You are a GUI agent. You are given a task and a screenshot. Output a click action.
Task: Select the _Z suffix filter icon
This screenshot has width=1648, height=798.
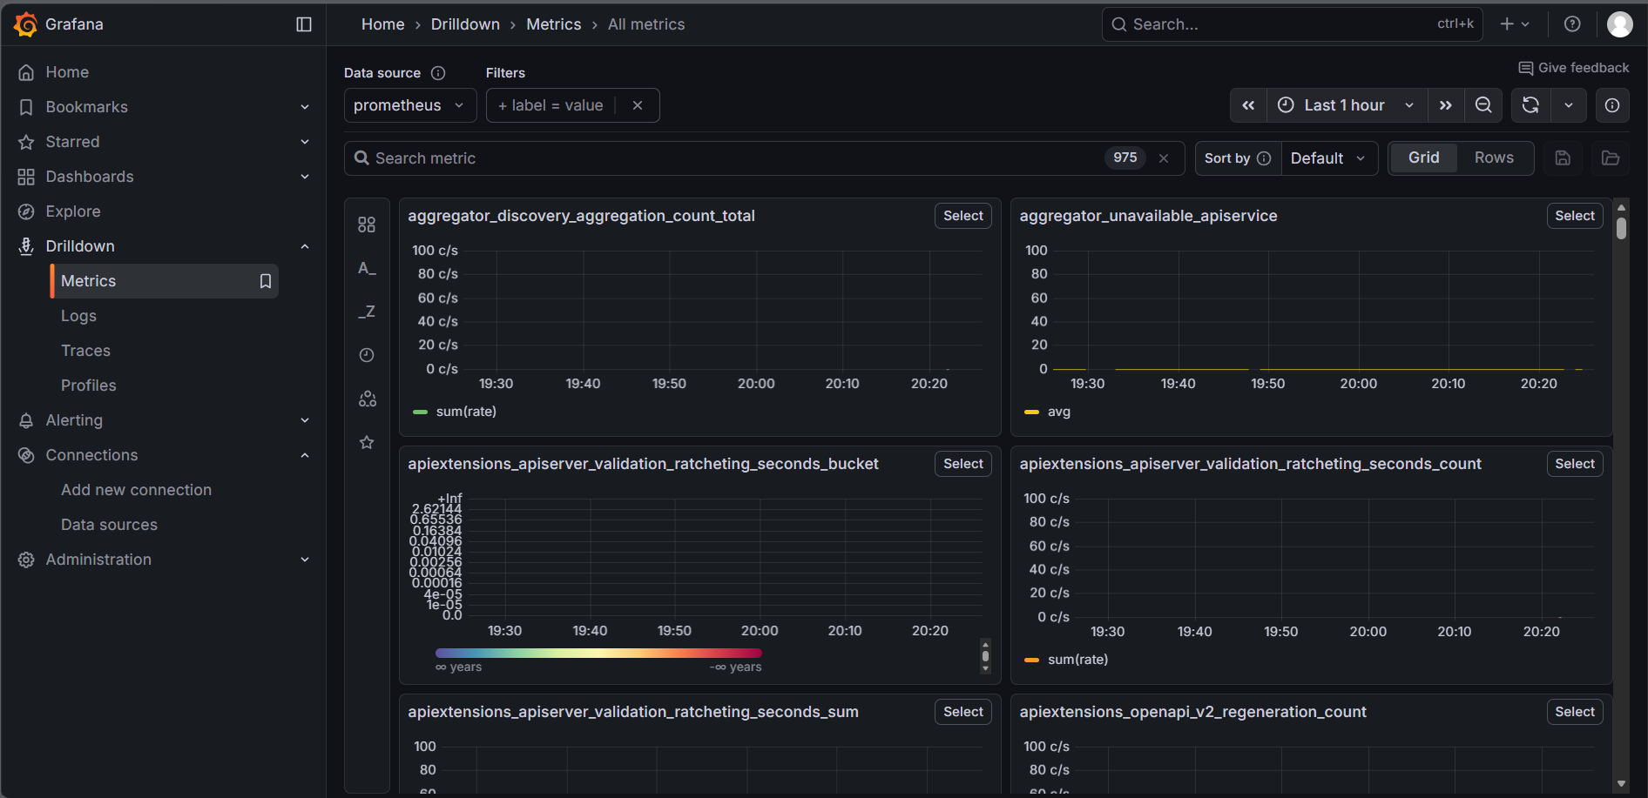pos(367,312)
